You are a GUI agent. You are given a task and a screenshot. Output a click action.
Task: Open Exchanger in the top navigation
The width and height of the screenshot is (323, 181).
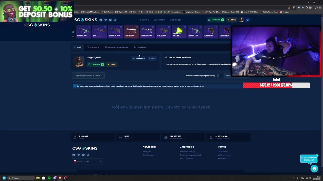pyautogui.click(x=176, y=20)
